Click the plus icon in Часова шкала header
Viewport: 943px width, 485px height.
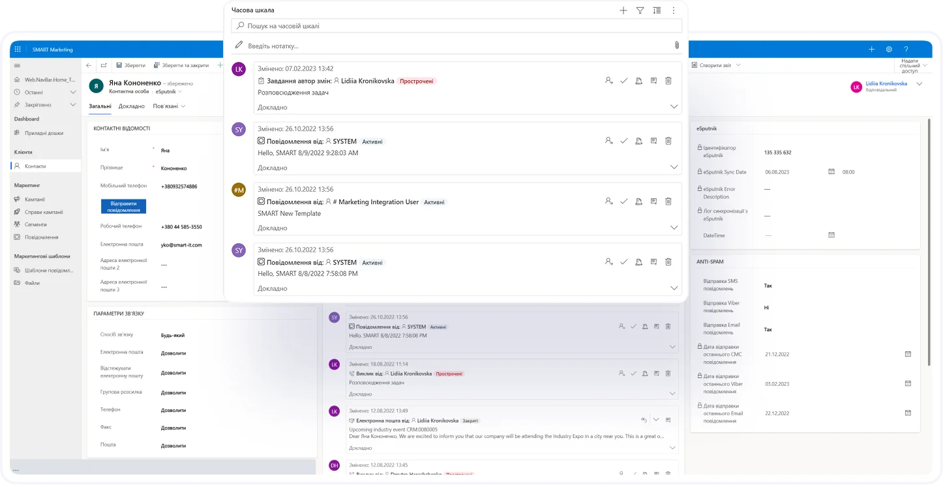click(623, 10)
